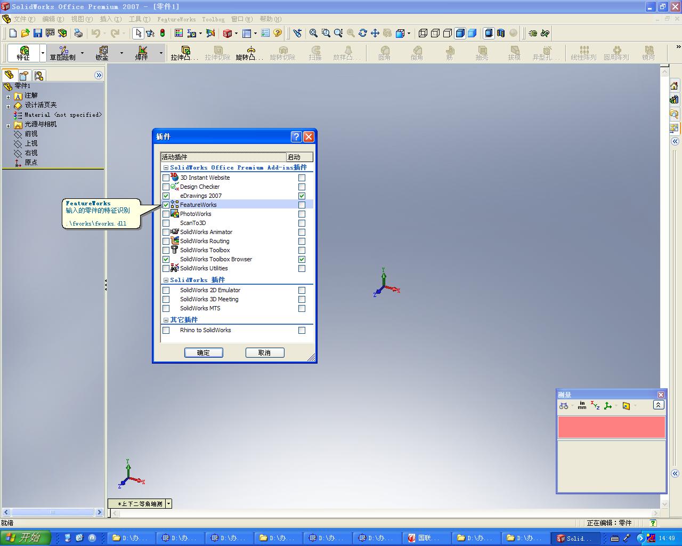The height and width of the screenshot is (546, 682).
Task: Open the 特征 toolbar dropdown arrow
Action: click(x=43, y=53)
